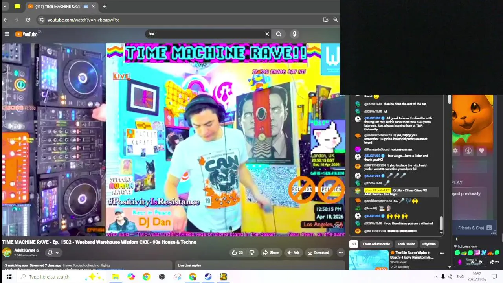Image resolution: width=503 pixels, height=283 pixels.
Task: Click the ENG language indicator
Action: point(460,277)
